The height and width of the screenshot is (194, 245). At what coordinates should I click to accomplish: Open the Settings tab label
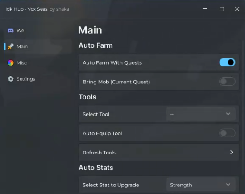point(26,79)
